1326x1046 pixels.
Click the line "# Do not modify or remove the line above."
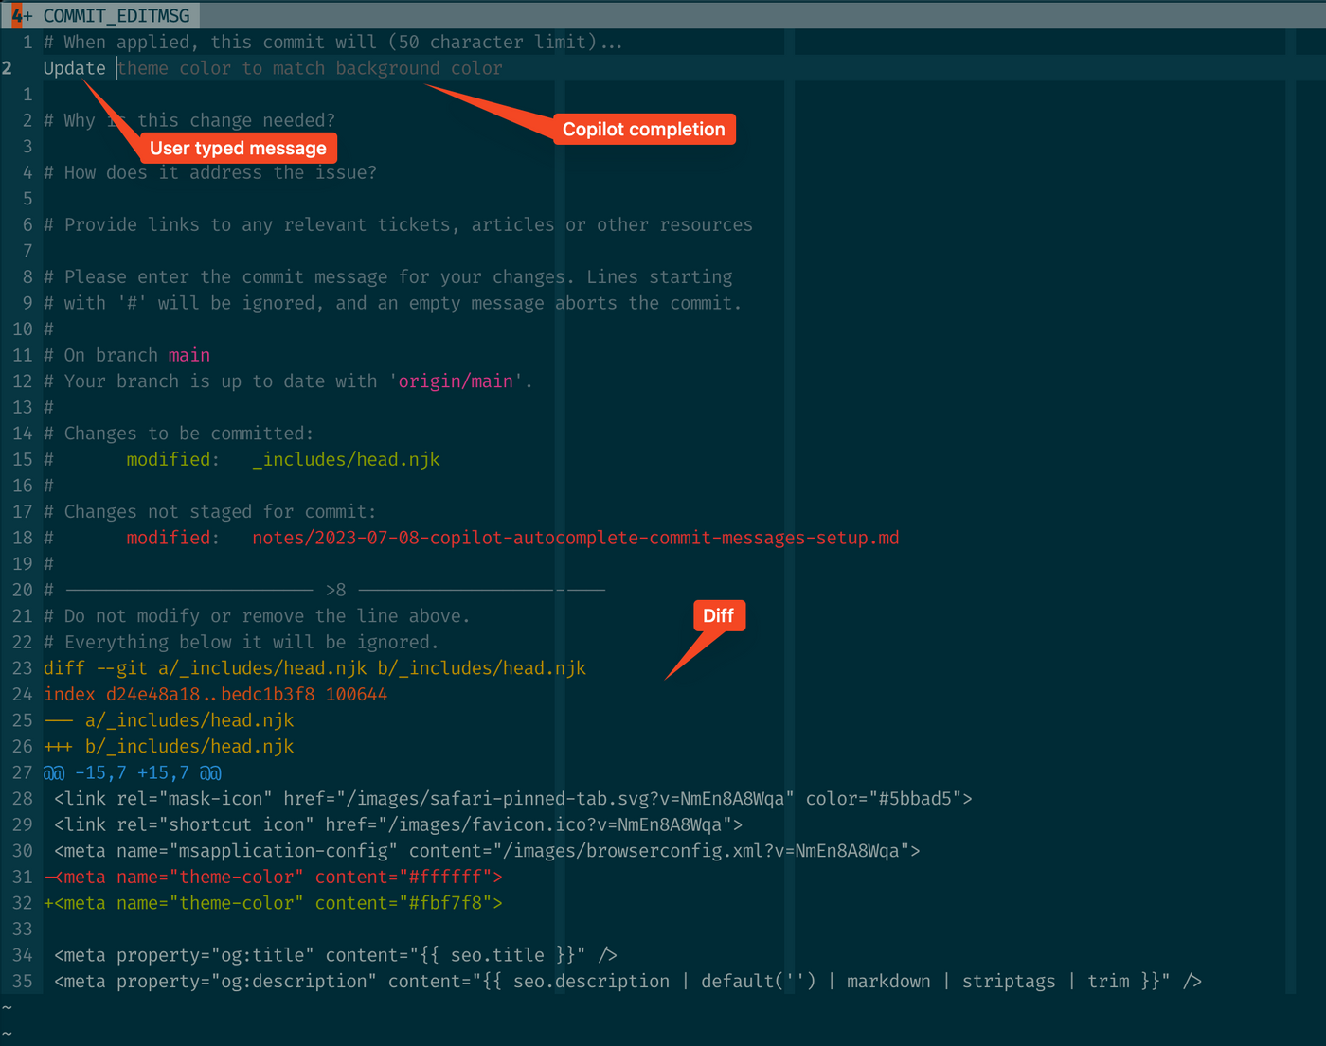point(257,616)
